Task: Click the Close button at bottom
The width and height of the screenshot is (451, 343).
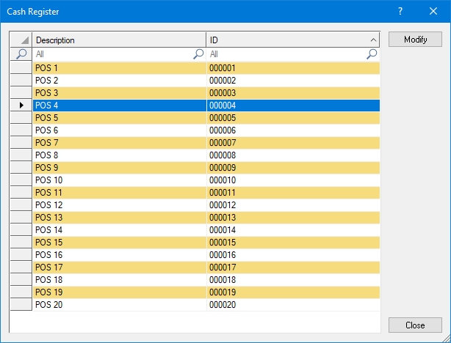Action: [415, 325]
